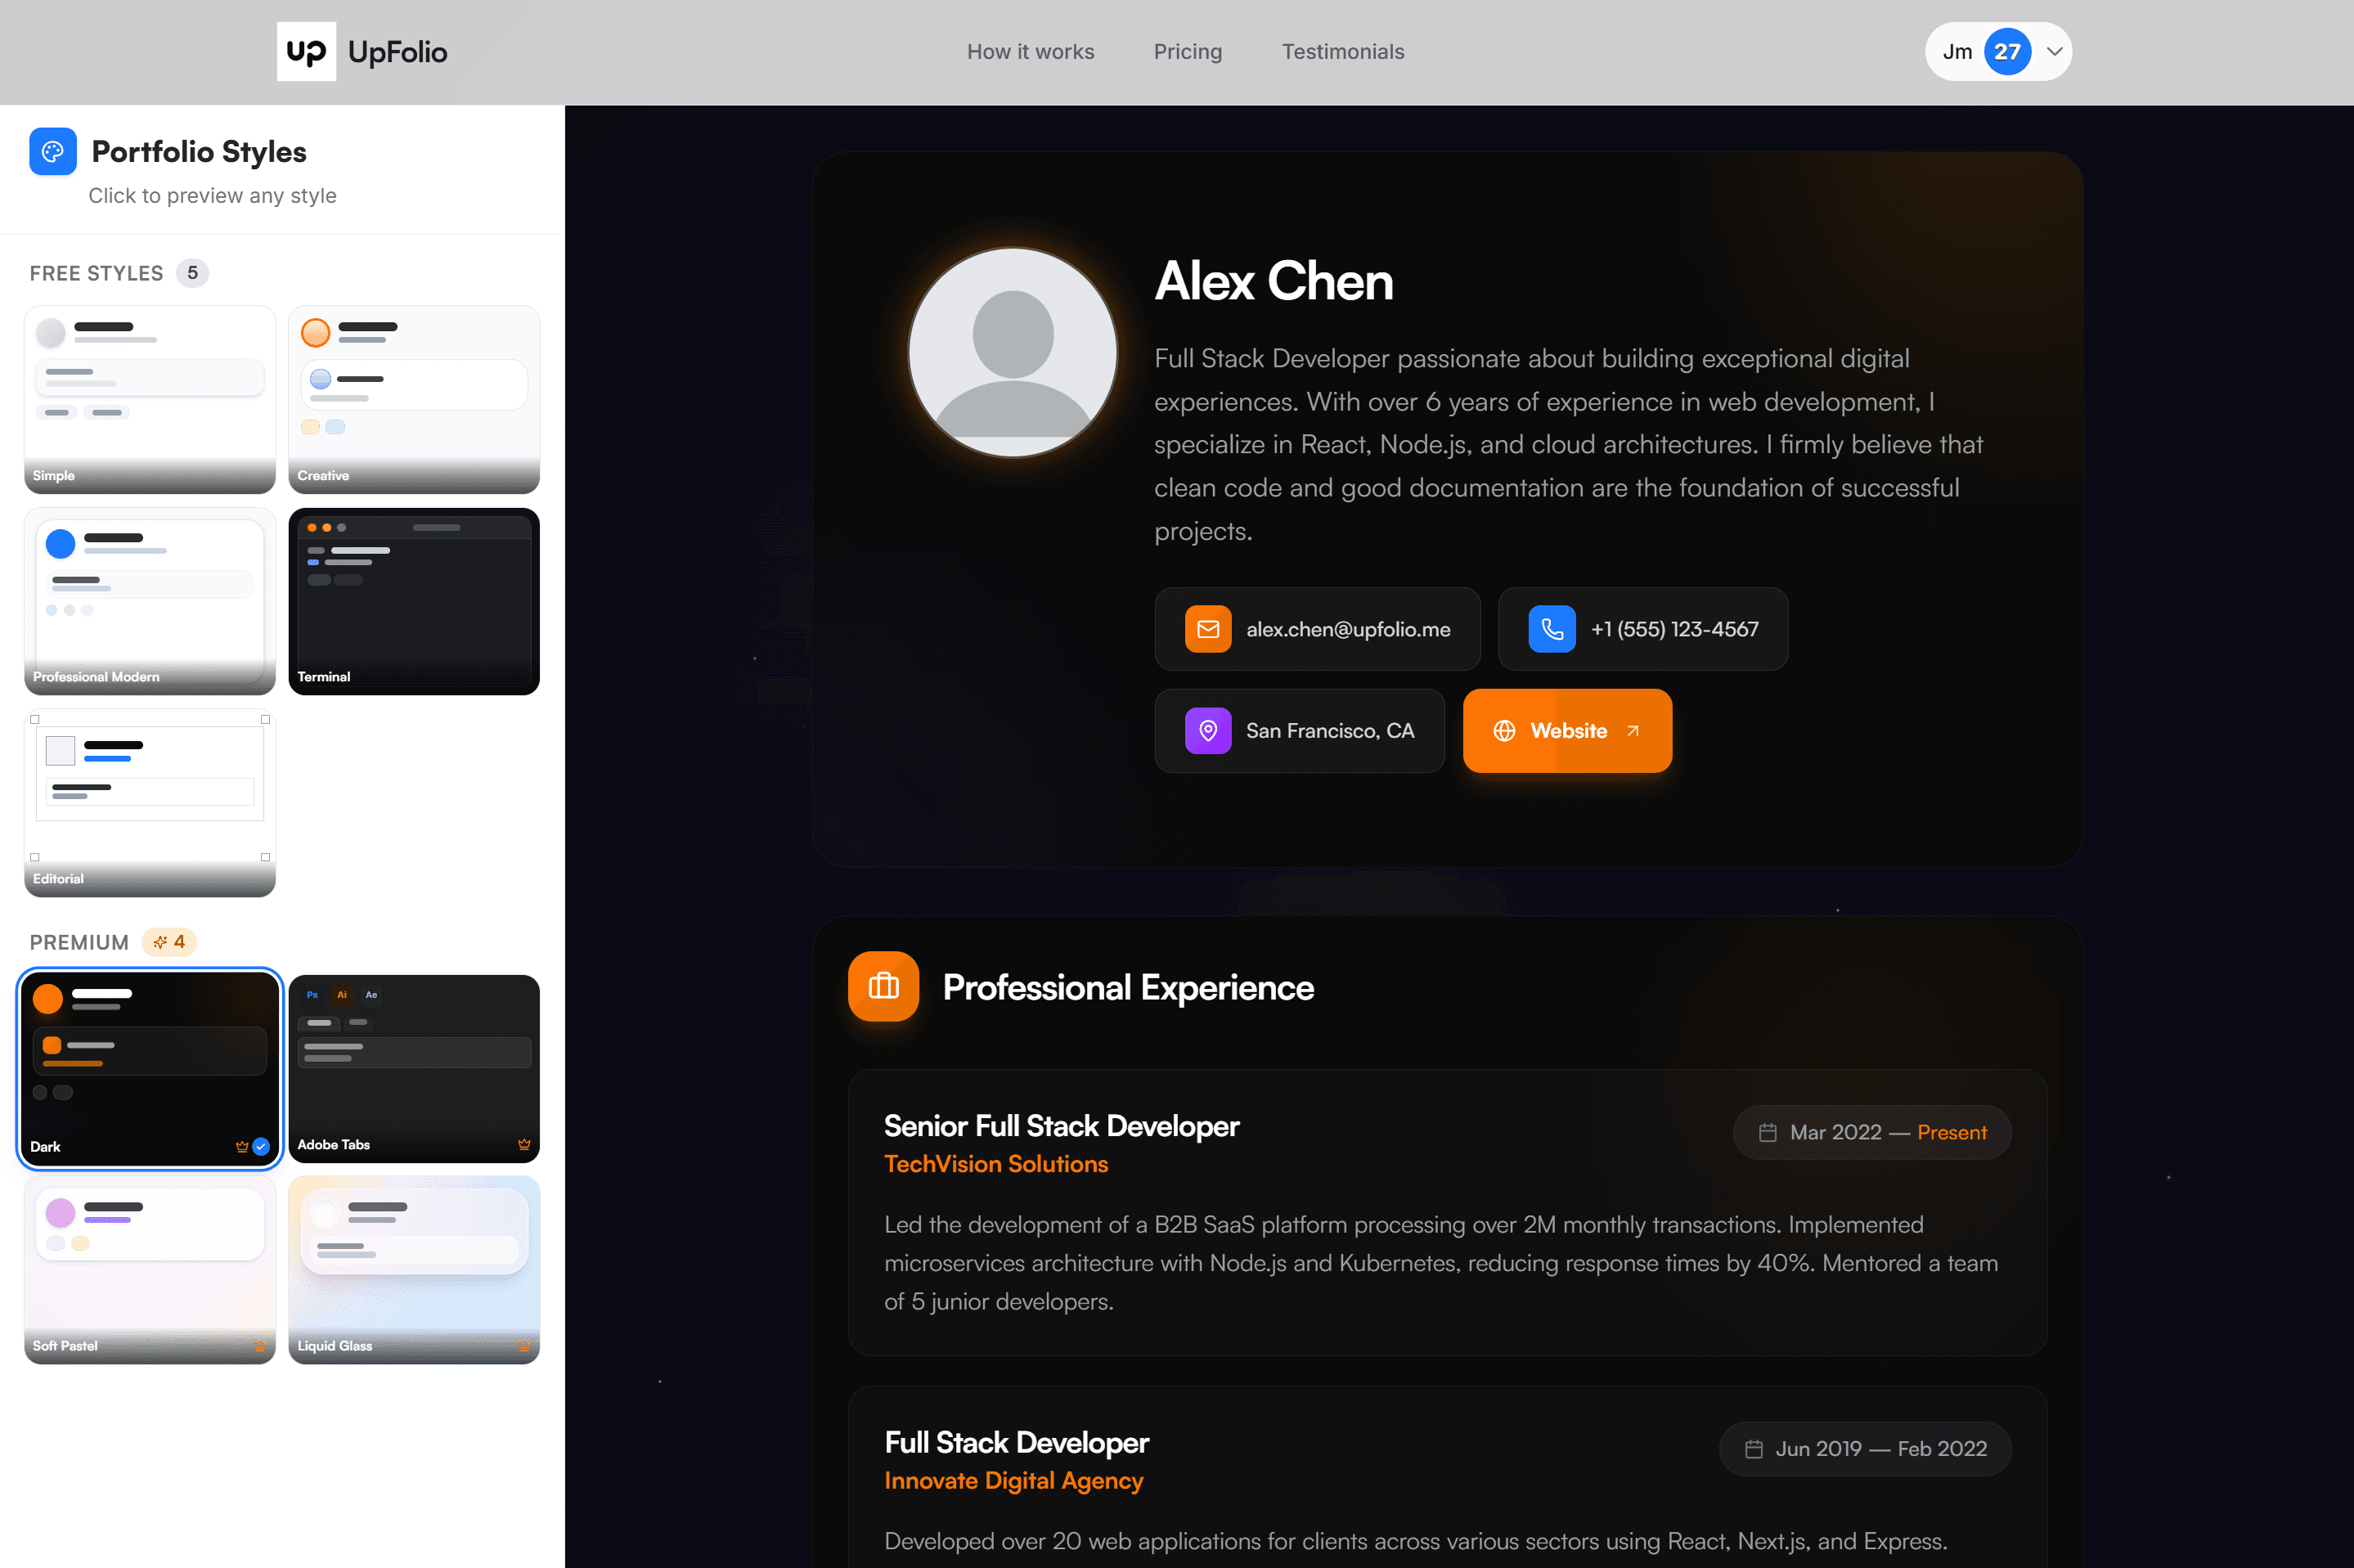
Task: Click the orange briefcase experience icon
Action: coord(883,986)
